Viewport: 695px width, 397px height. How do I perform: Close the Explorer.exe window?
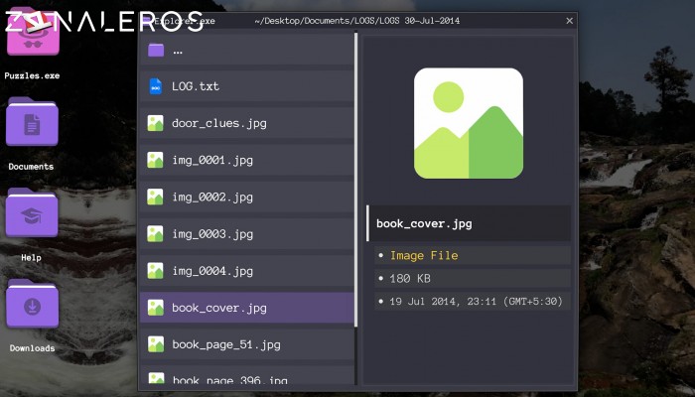click(569, 21)
